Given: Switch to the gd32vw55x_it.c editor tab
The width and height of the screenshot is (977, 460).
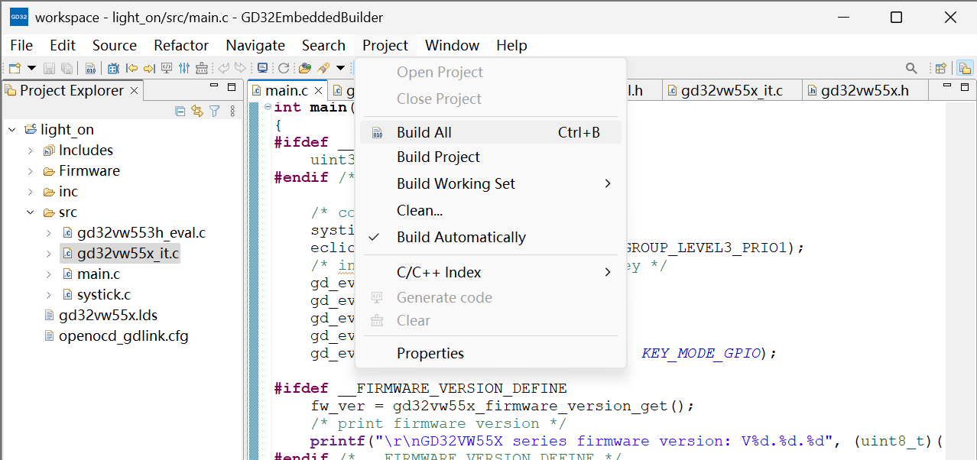Looking at the screenshot, I should [732, 91].
